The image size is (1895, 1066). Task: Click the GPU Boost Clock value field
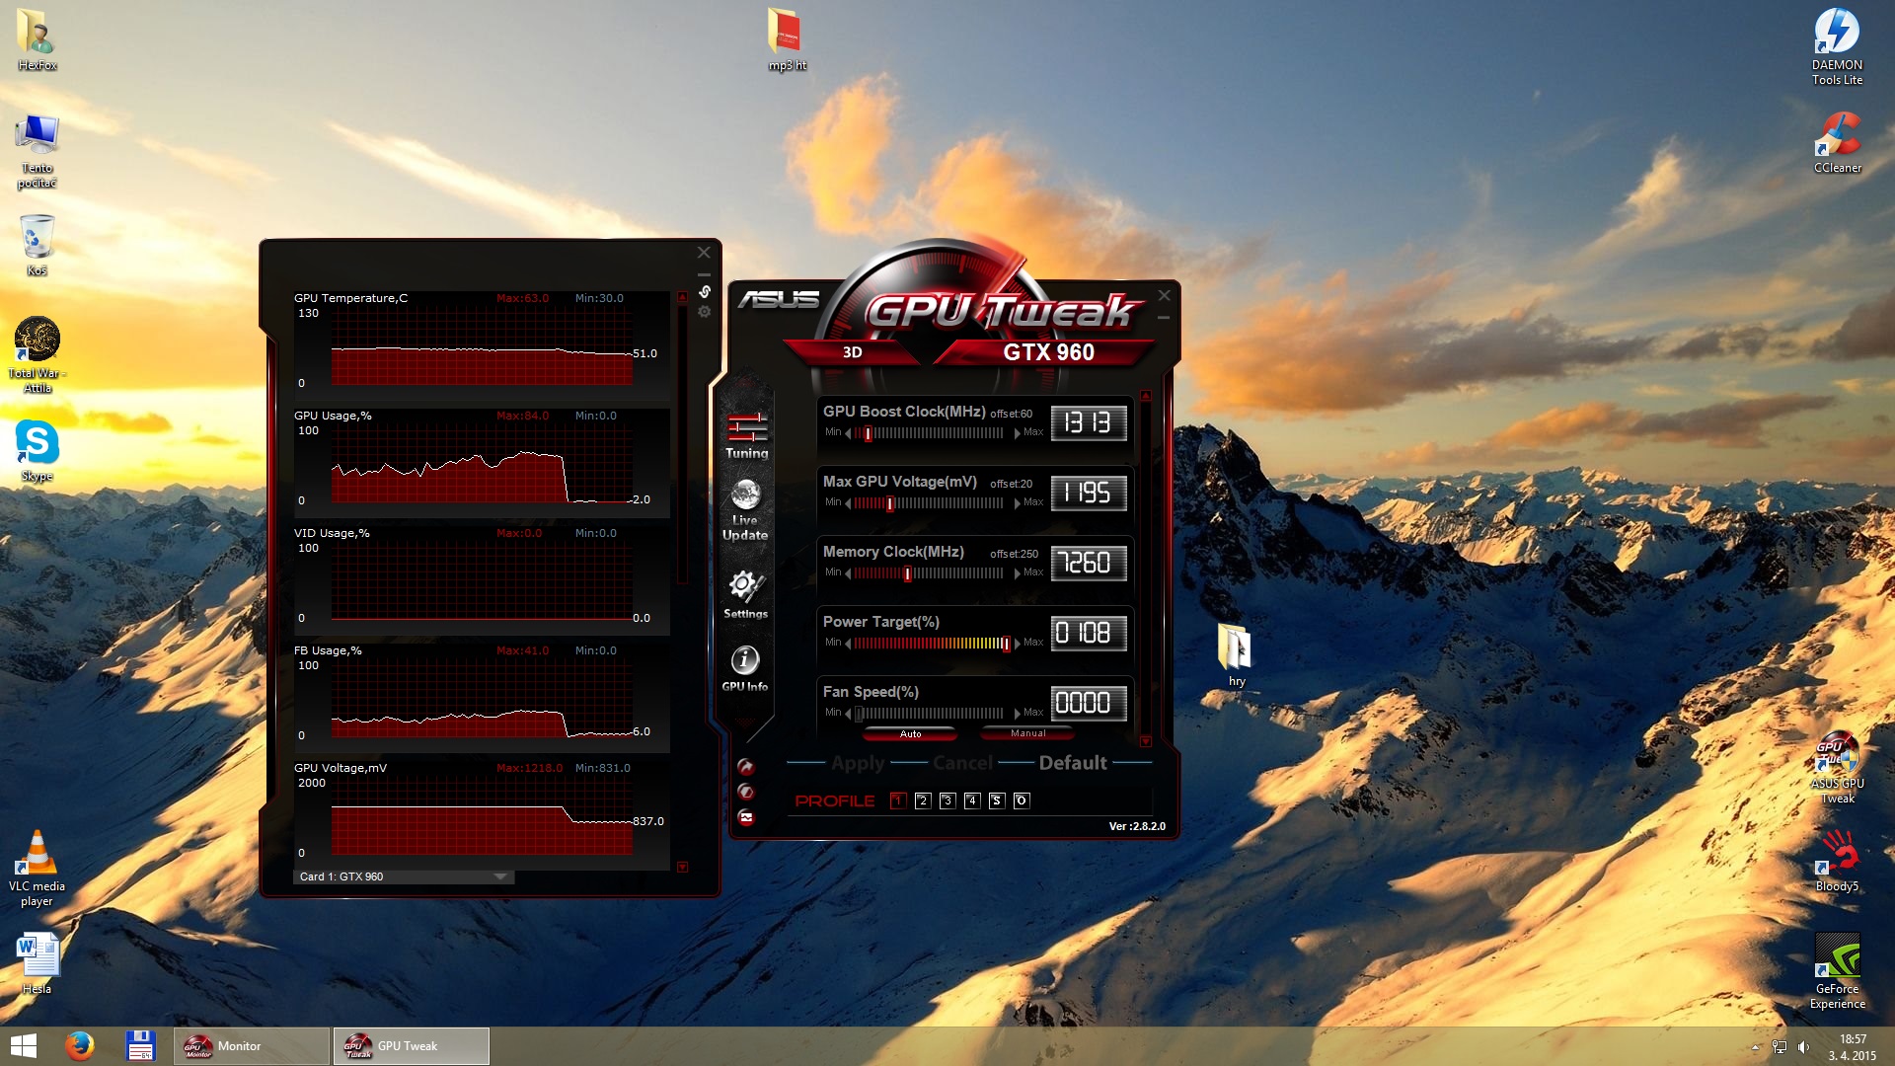pyautogui.click(x=1088, y=423)
